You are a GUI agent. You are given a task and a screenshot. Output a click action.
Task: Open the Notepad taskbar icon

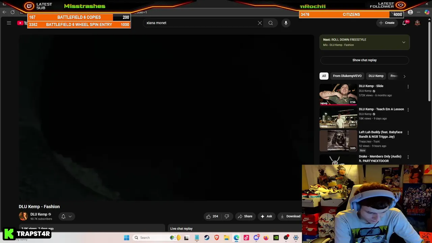click(197, 238)
